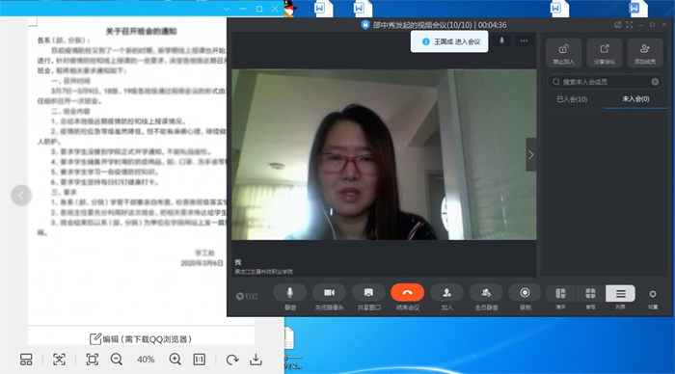Viewport: 675px width, 374px height.
Task: Show the document at 1:1 actual size
Action: point(200,360)
